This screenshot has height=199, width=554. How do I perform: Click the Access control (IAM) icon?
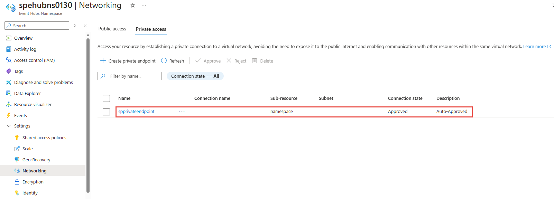[x=9, y=60]
